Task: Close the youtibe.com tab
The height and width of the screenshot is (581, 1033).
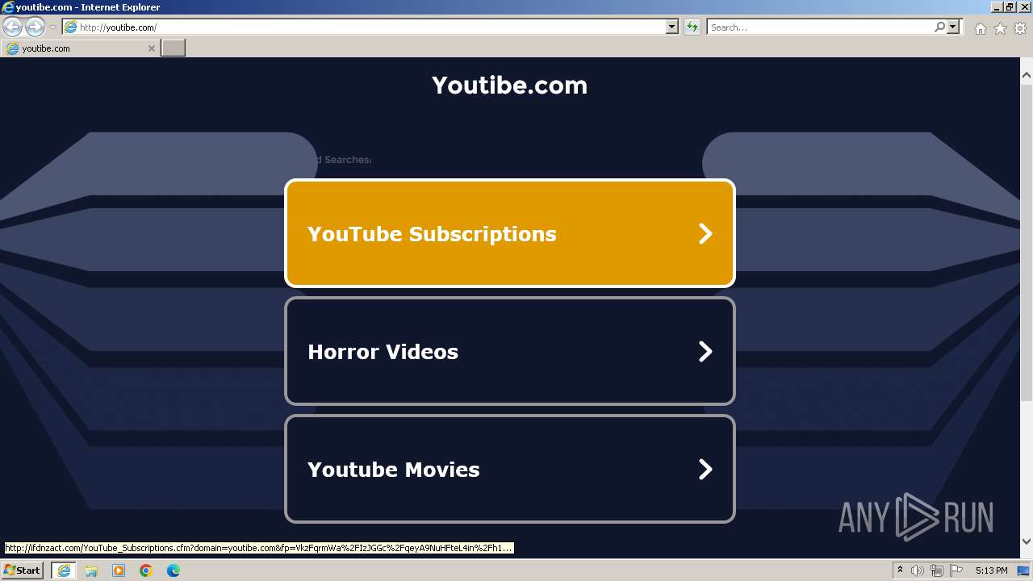Action: 151,48
